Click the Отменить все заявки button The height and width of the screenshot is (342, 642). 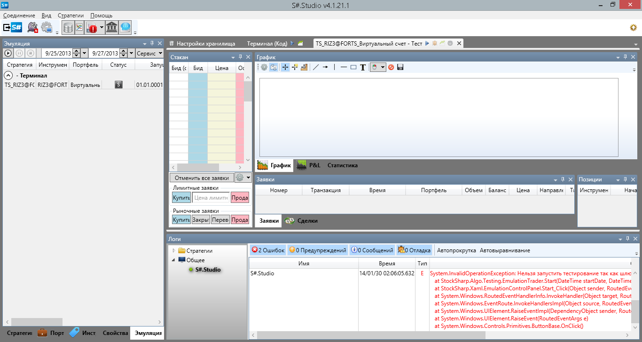coord(202,178)
